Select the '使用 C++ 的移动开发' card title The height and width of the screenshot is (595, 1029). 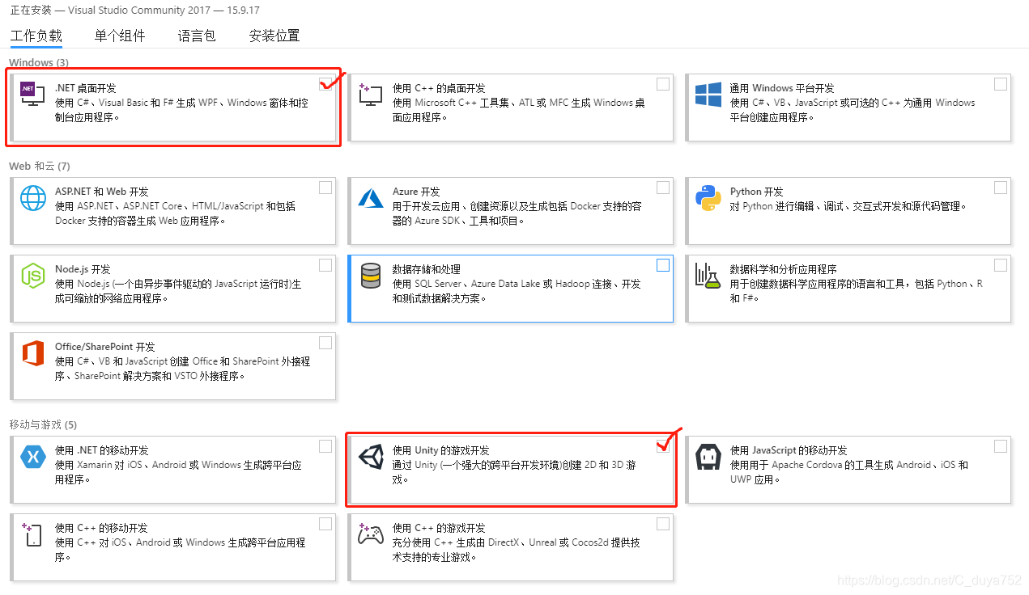[x=101, y=528]
